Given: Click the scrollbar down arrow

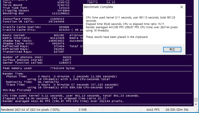Looking at the screenshot, I should click(196, 105).
